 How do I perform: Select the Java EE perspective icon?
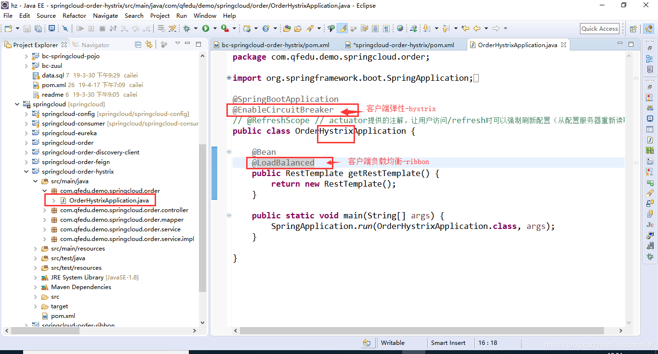(x=648, y=29)
